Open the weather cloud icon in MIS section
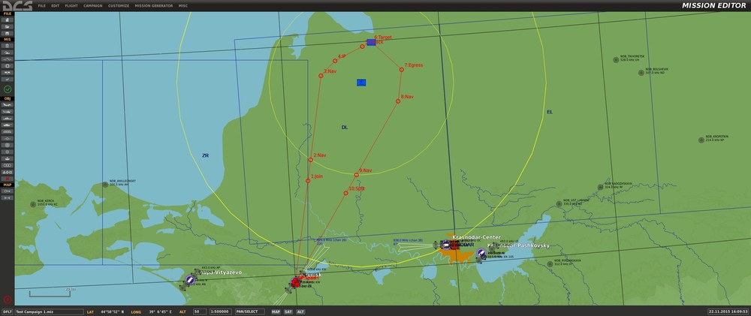The image size is (751, 316). coord(8,53)
